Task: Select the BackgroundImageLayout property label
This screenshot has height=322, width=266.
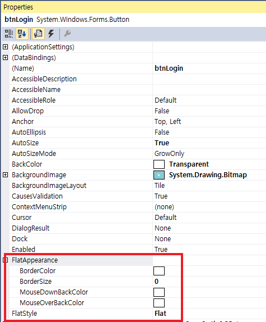Action: (49, 186)
